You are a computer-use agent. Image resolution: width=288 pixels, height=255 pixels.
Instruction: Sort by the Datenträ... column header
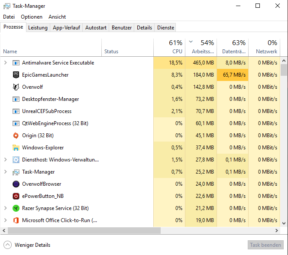[x=233, y=48]
